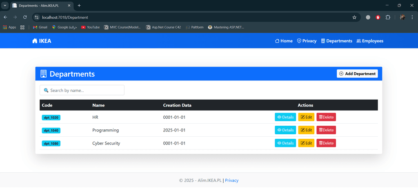Close the Departments browser tab
This screenshot has width=418, height=191.
(x=69, y=6)
